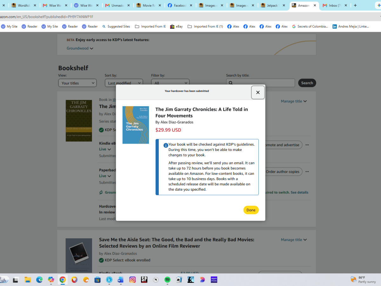Click the Search by title input field
This screenshot has width=381, height=286.
(260, 83)
